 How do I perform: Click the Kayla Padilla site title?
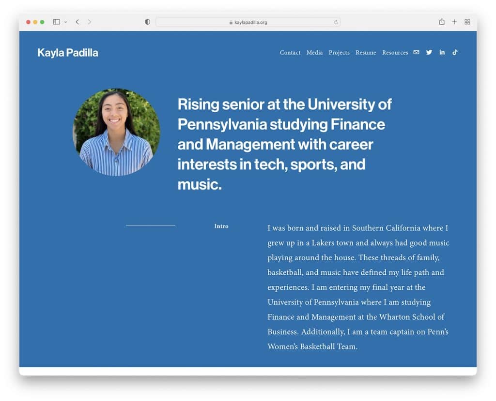[x=68, y=53]
